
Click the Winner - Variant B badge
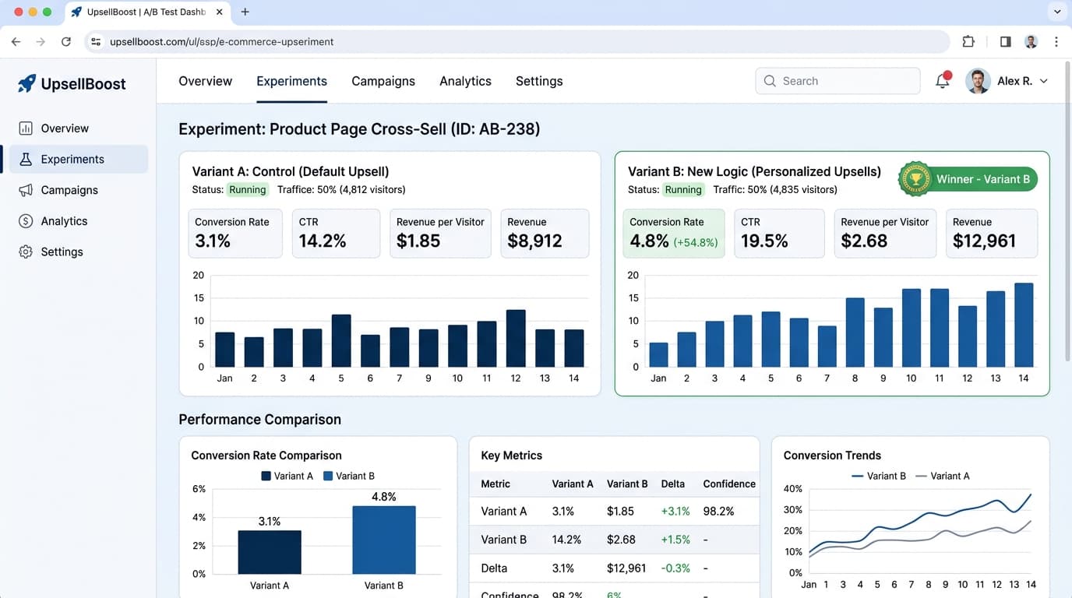pos(968,179)
